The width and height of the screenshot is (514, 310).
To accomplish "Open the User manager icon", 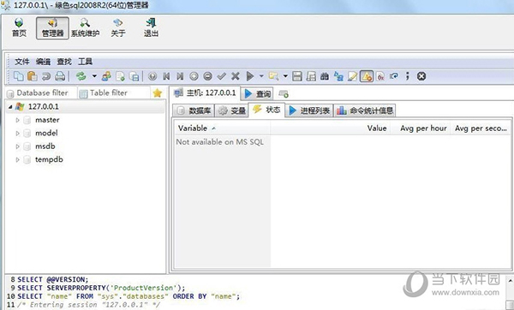I will (x=106, y=76).
